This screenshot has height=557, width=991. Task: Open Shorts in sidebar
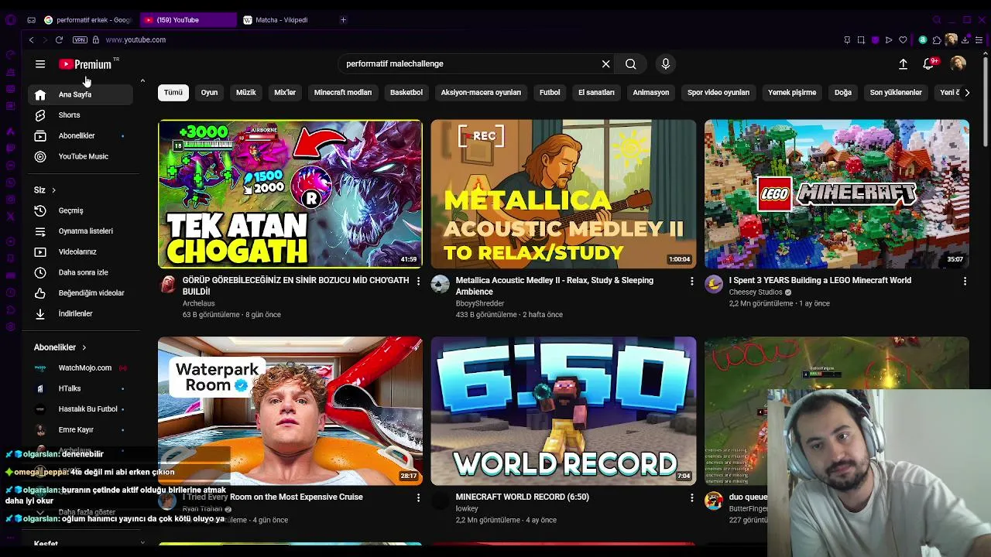[x=81, y=115]
